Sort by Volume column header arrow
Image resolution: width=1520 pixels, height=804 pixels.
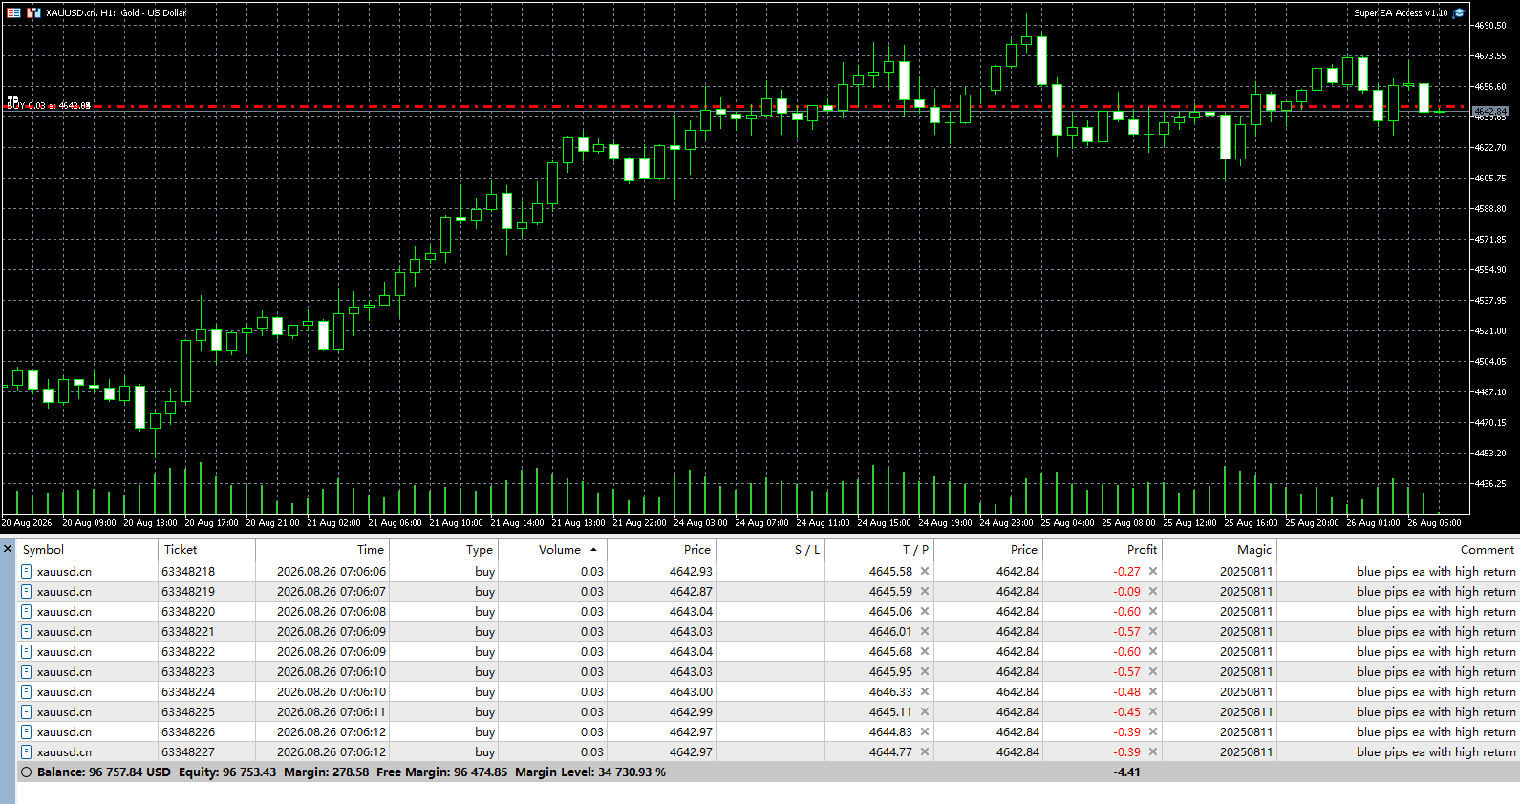[x=593, y=550]
